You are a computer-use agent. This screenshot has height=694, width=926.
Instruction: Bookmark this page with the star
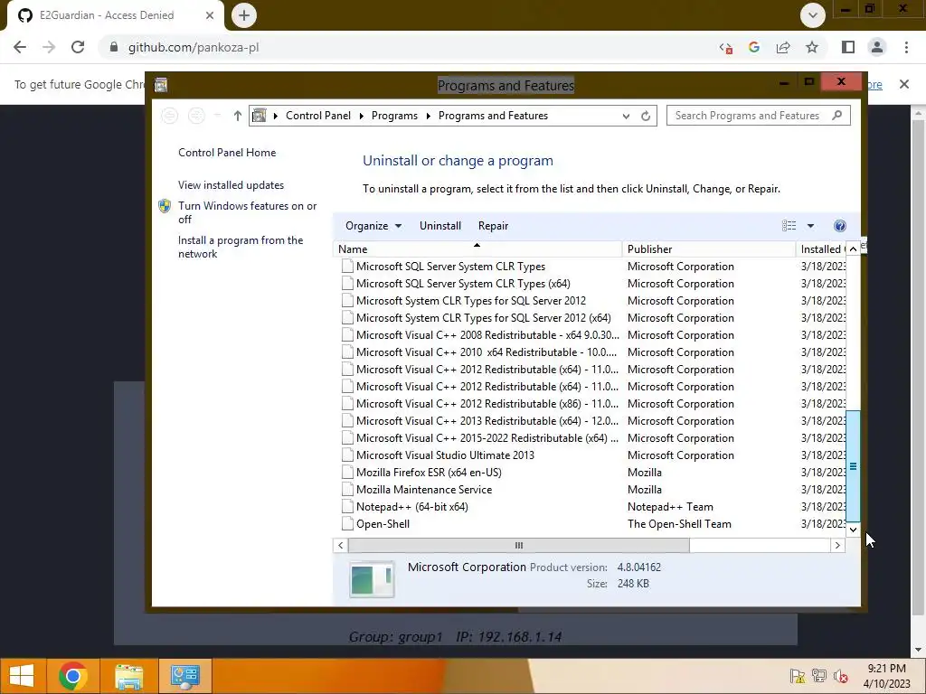812,47
